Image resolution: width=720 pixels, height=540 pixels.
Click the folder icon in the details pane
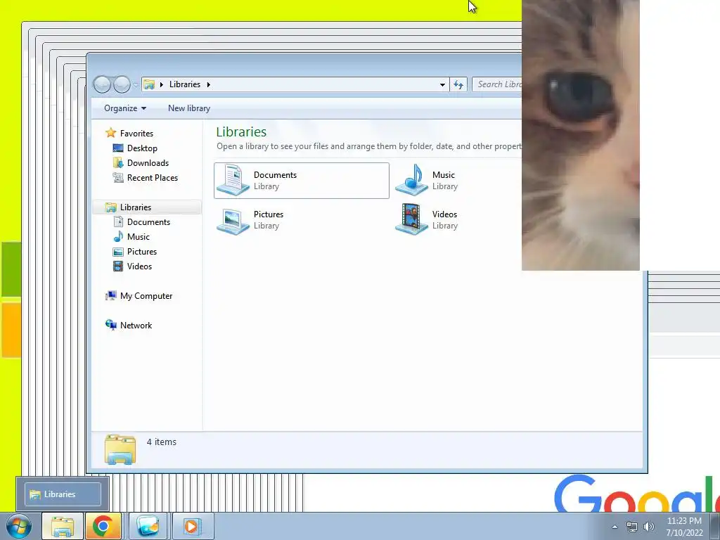[120, 449]
